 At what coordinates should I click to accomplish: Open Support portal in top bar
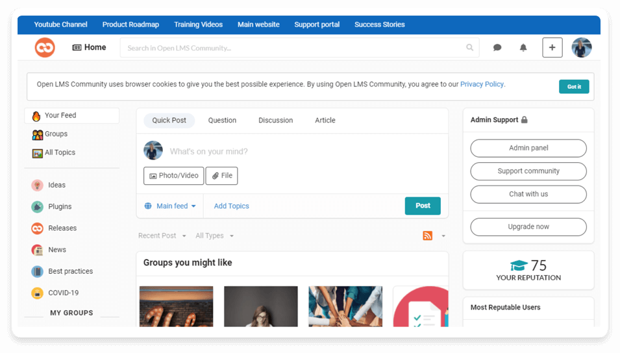click(x=317, y=25)
